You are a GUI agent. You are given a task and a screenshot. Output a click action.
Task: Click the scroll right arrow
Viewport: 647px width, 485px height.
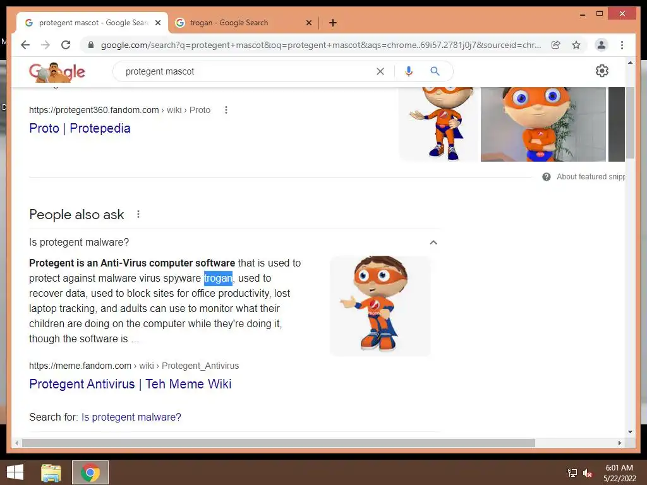pos(619,443)
